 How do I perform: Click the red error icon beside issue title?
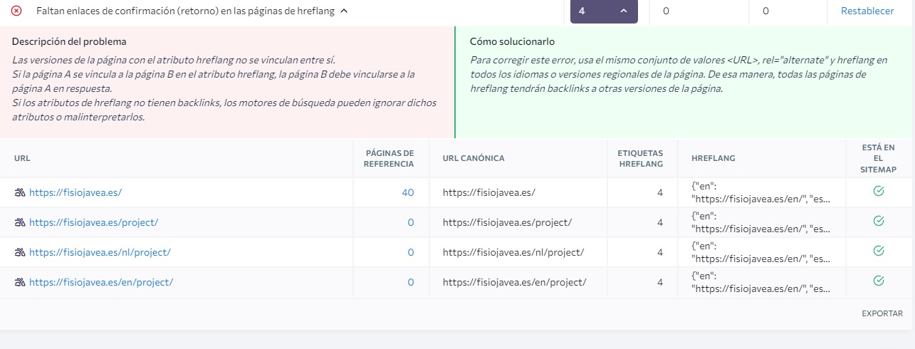tap(16, 11)
